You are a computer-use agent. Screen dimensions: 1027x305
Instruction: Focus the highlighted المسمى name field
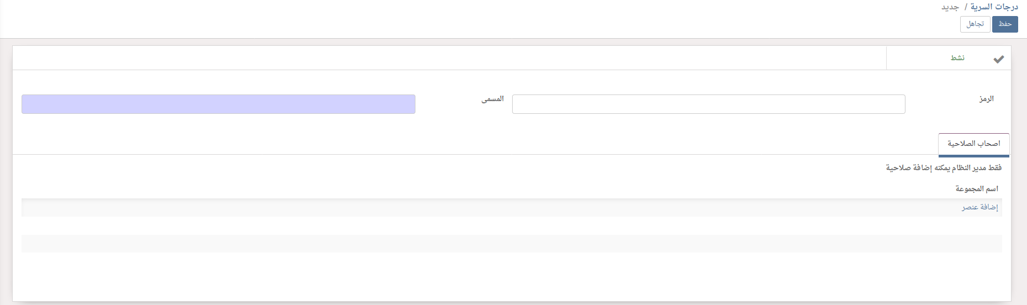218,104
